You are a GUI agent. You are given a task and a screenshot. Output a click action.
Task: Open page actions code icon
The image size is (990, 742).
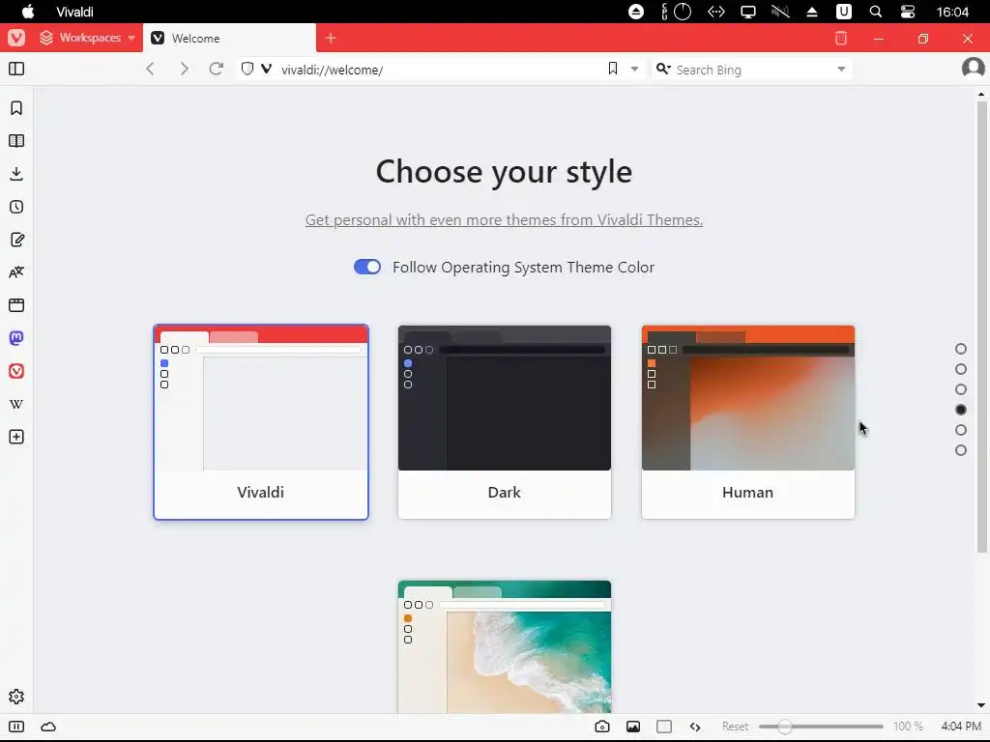[695, 727]
